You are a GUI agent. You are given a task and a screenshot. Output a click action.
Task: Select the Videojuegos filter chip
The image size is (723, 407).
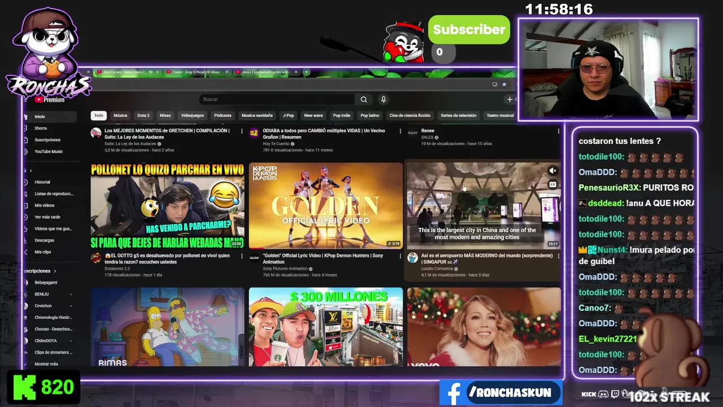point(193,115)
